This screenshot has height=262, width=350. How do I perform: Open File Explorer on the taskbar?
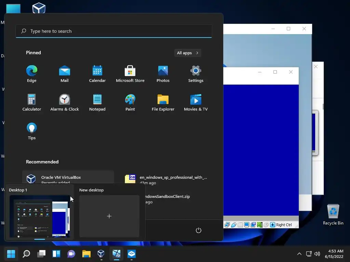pos(86,253)
